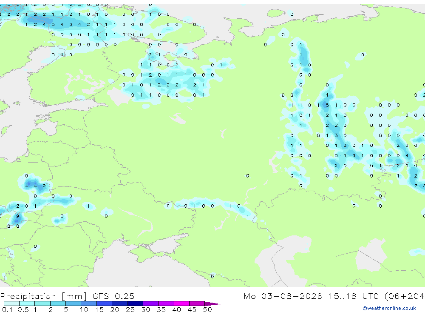Click the '10' legend scale label

coord(84,309)
